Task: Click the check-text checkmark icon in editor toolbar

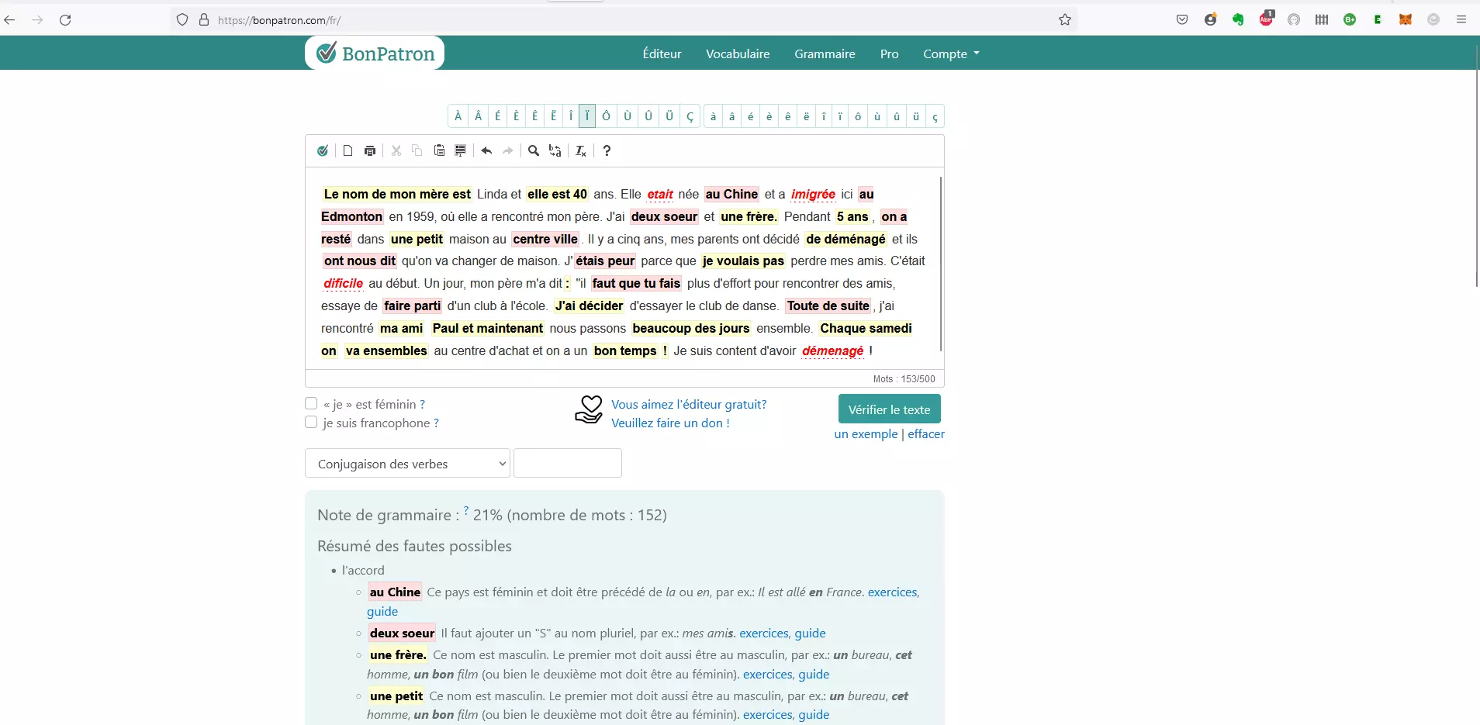Action: pyautogui.click(x=323, y=150)
